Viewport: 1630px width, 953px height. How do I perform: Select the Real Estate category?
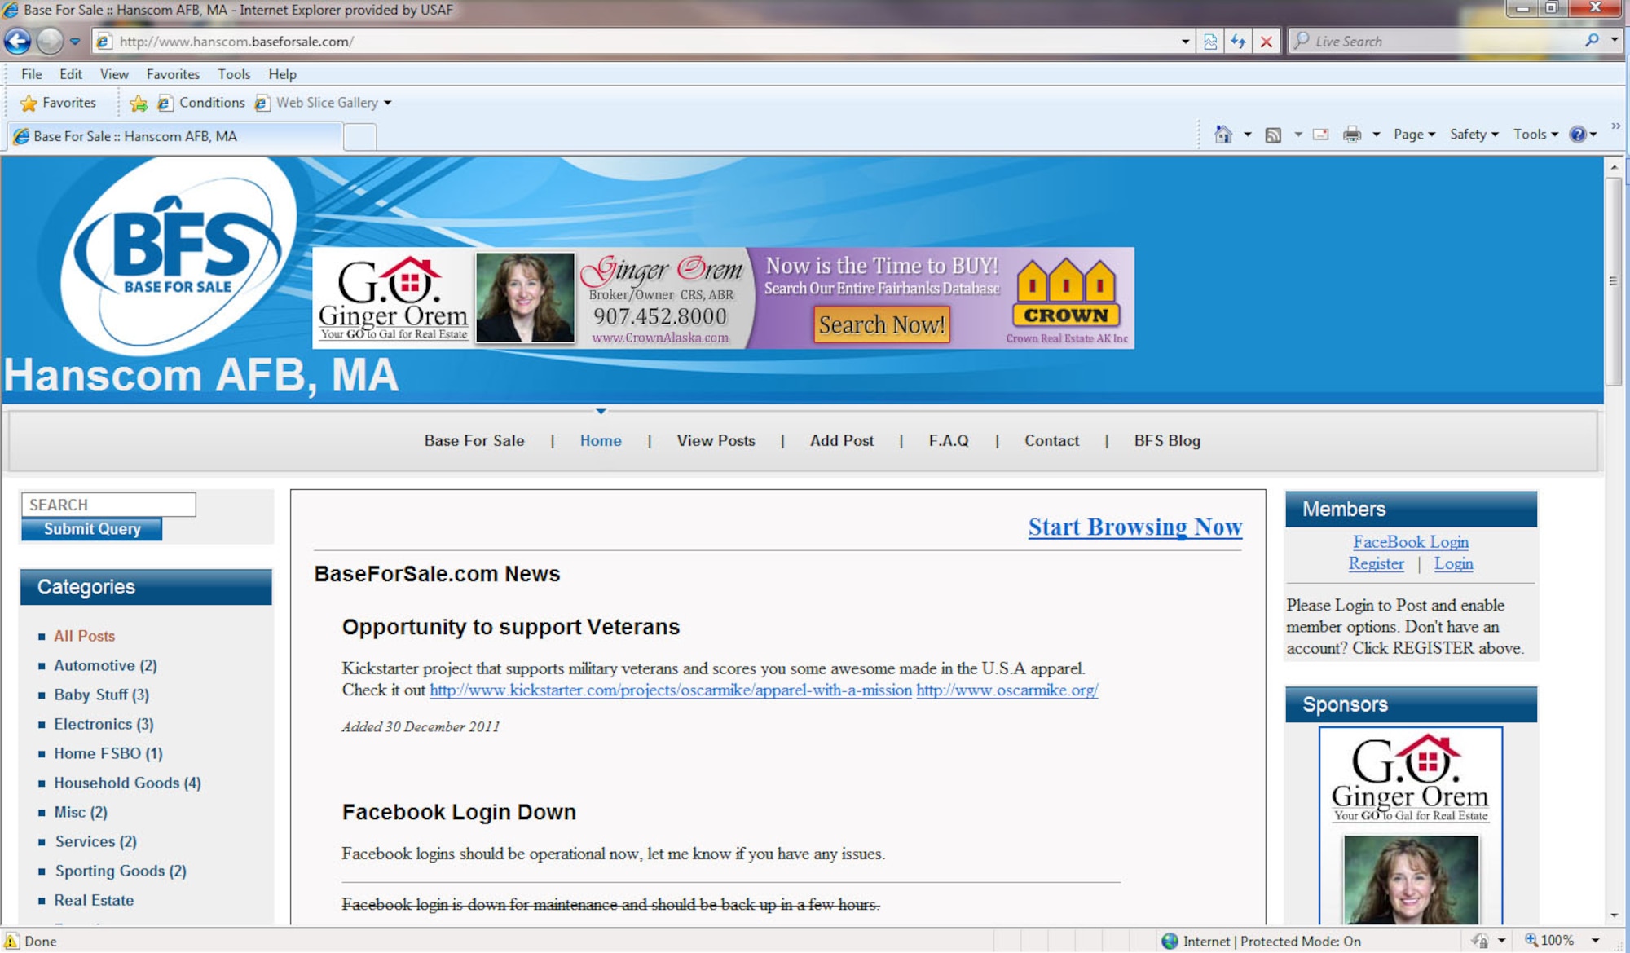94,900
